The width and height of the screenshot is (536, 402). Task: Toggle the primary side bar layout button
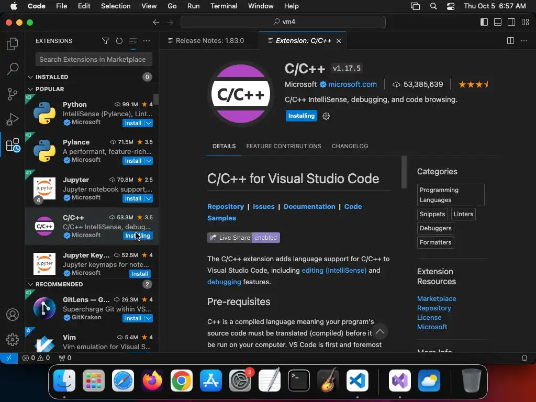click(484, 22)
